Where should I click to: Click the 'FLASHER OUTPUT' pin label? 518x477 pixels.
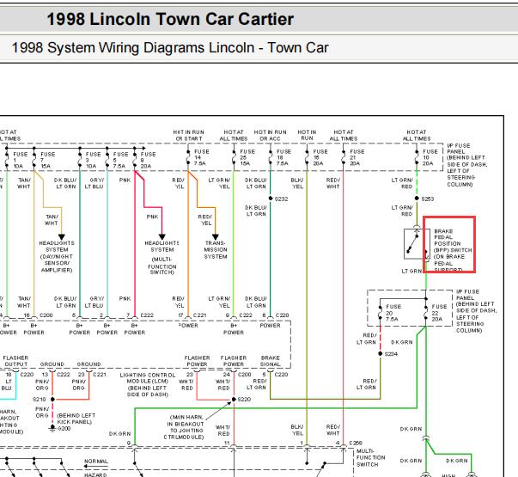(15, 361)
